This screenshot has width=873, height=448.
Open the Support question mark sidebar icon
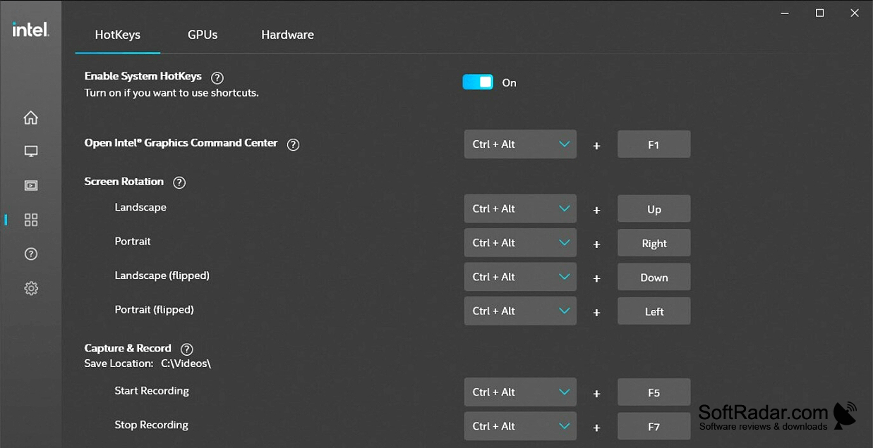31,254
